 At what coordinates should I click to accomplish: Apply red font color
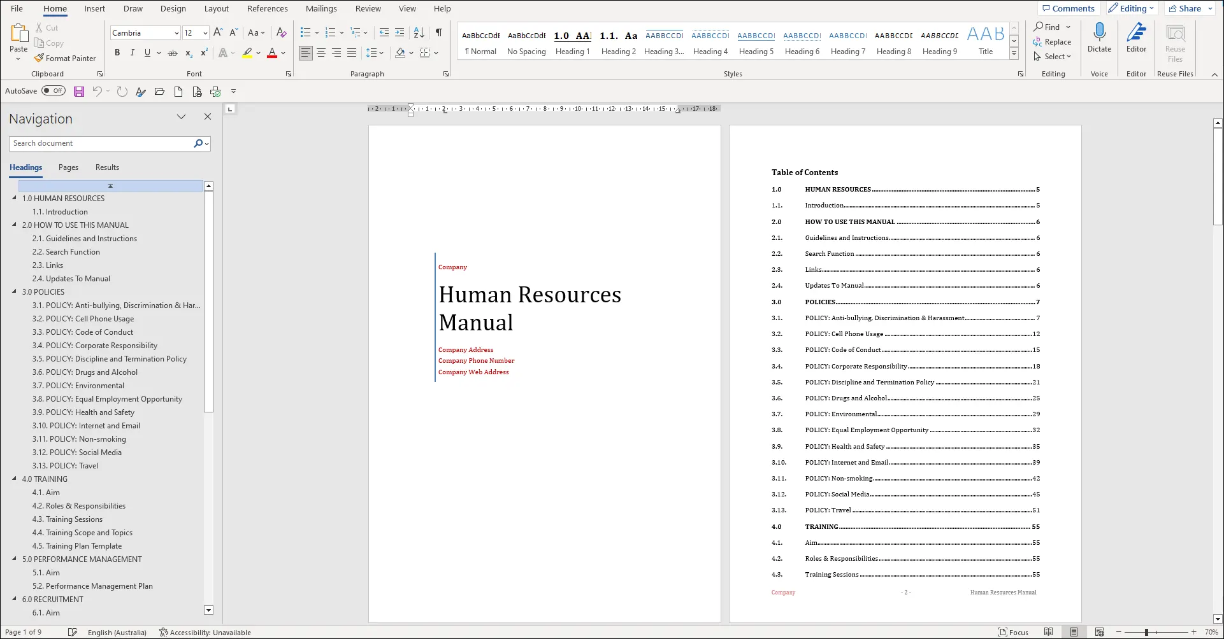pyautogui.click(x=272, y=53)
